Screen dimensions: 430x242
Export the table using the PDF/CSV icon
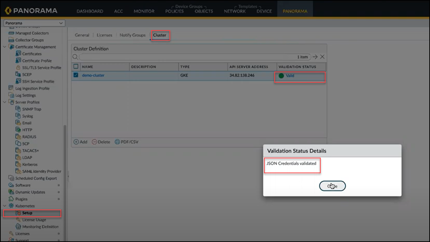[x=117, y=142]
